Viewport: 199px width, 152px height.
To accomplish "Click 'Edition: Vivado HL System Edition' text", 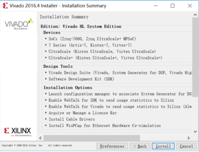I will coord(81,26).
